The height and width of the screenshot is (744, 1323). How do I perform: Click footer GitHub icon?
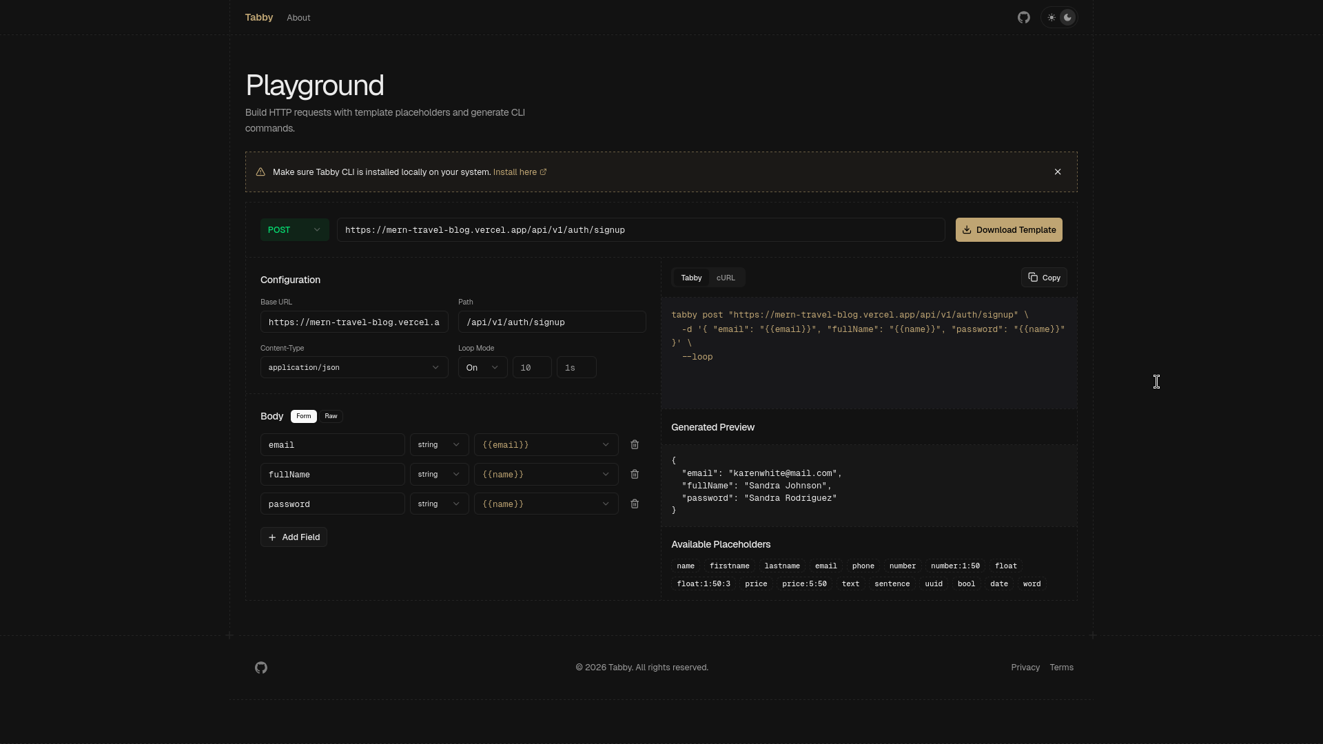coord(261,668)
